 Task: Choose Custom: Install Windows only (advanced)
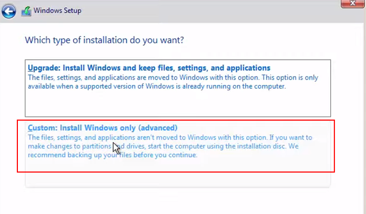[103, 128]
